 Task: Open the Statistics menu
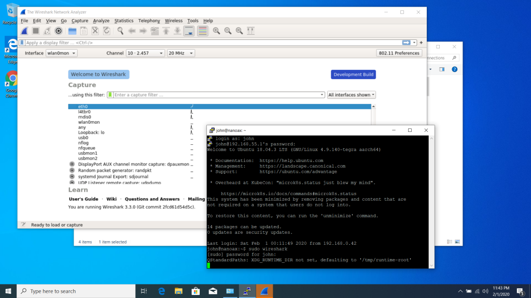[x=124, y=21]
